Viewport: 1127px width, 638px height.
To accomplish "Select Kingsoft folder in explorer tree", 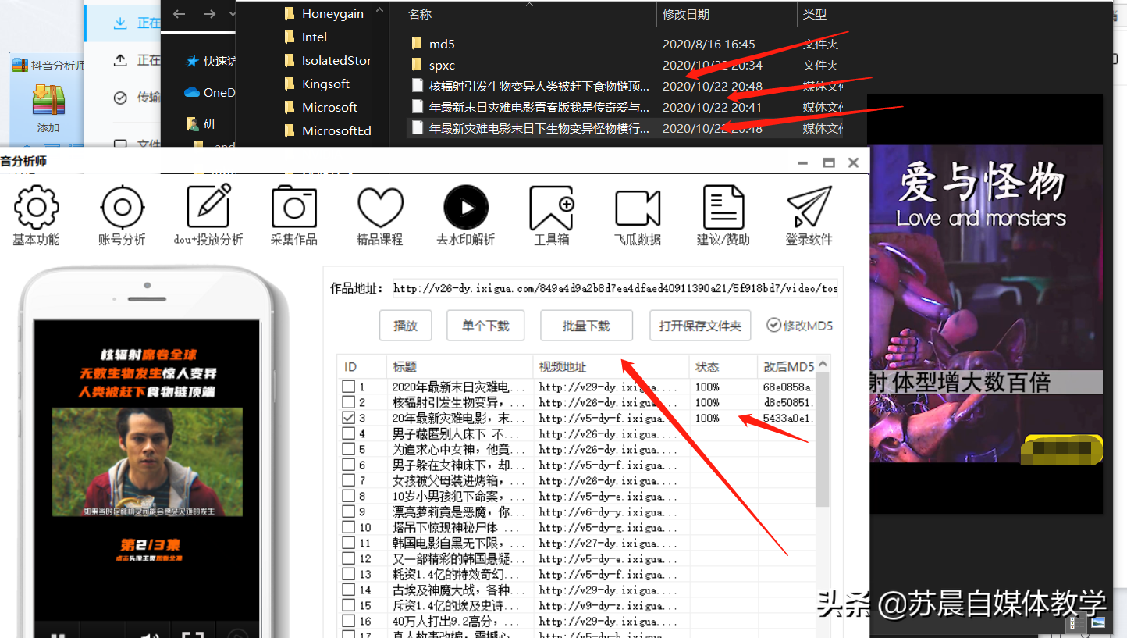I will (x=326, y=84).
